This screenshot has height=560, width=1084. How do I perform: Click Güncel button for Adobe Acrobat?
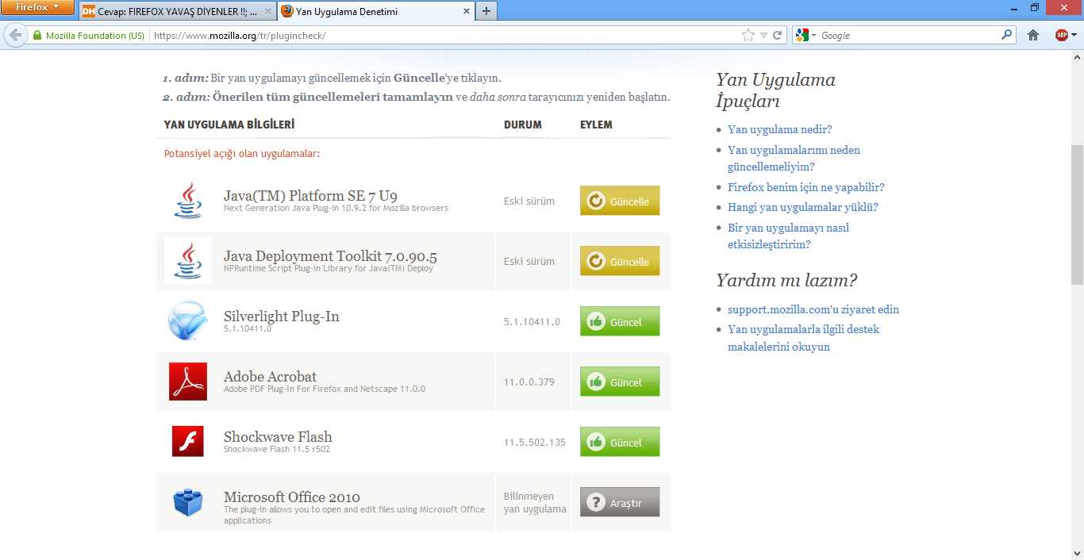620,382
